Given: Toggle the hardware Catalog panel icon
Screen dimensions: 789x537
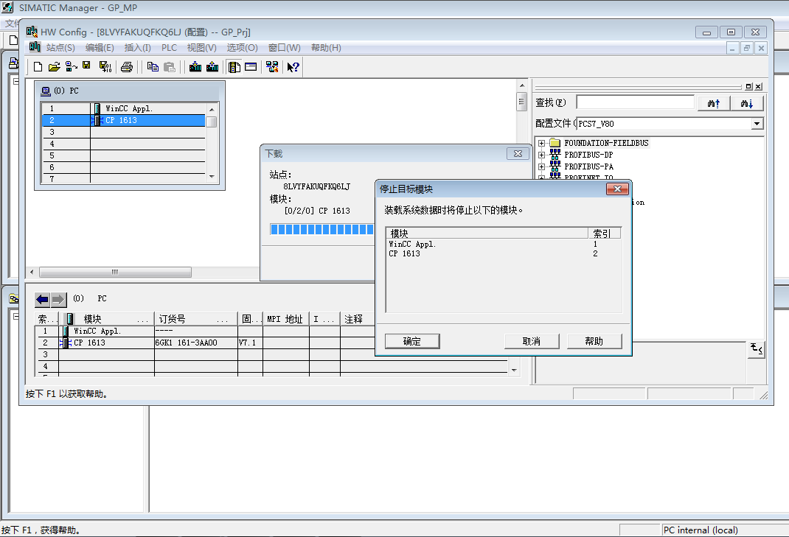Looking at the screenshot, I should pyautogui.click(x=234, y=67).
